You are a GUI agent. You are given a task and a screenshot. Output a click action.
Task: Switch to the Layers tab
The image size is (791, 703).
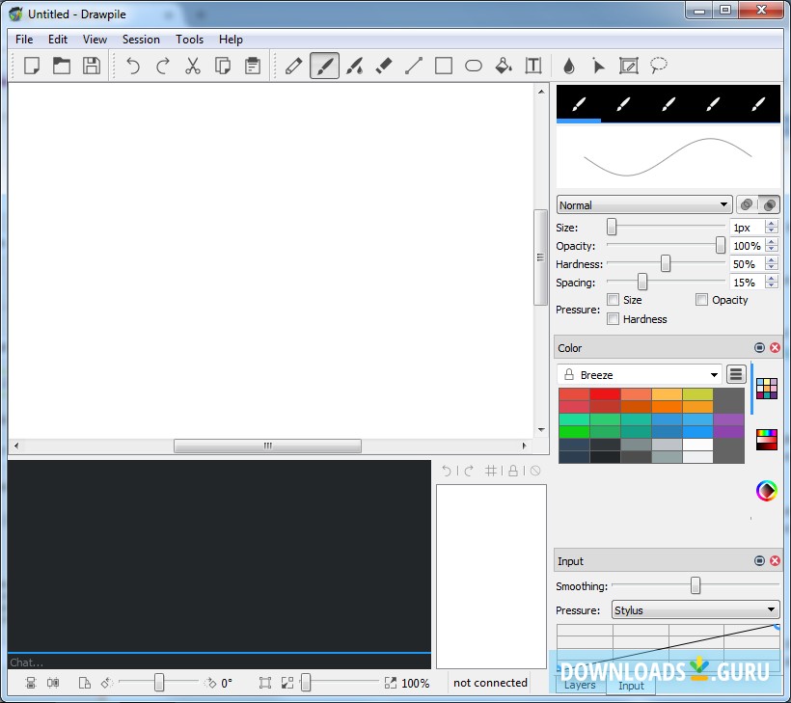click(x=580, y=685)
